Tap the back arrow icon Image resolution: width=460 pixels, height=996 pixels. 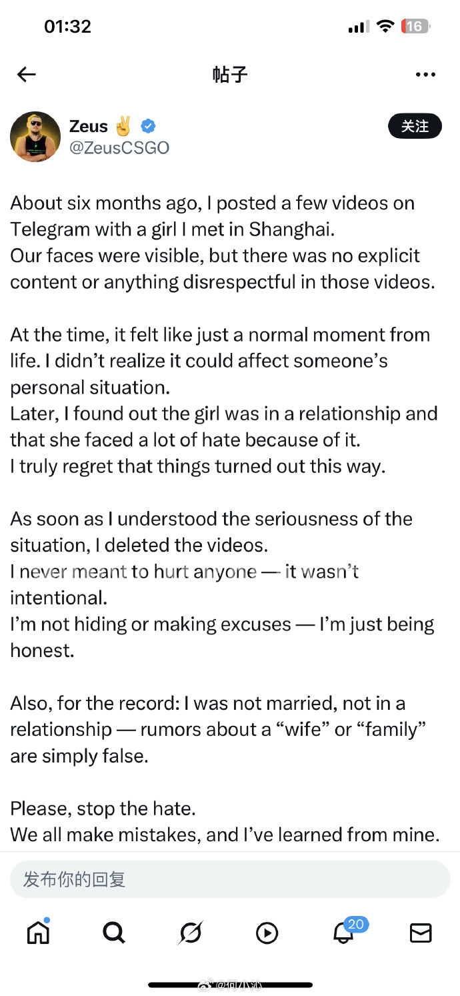coord(27,74)
